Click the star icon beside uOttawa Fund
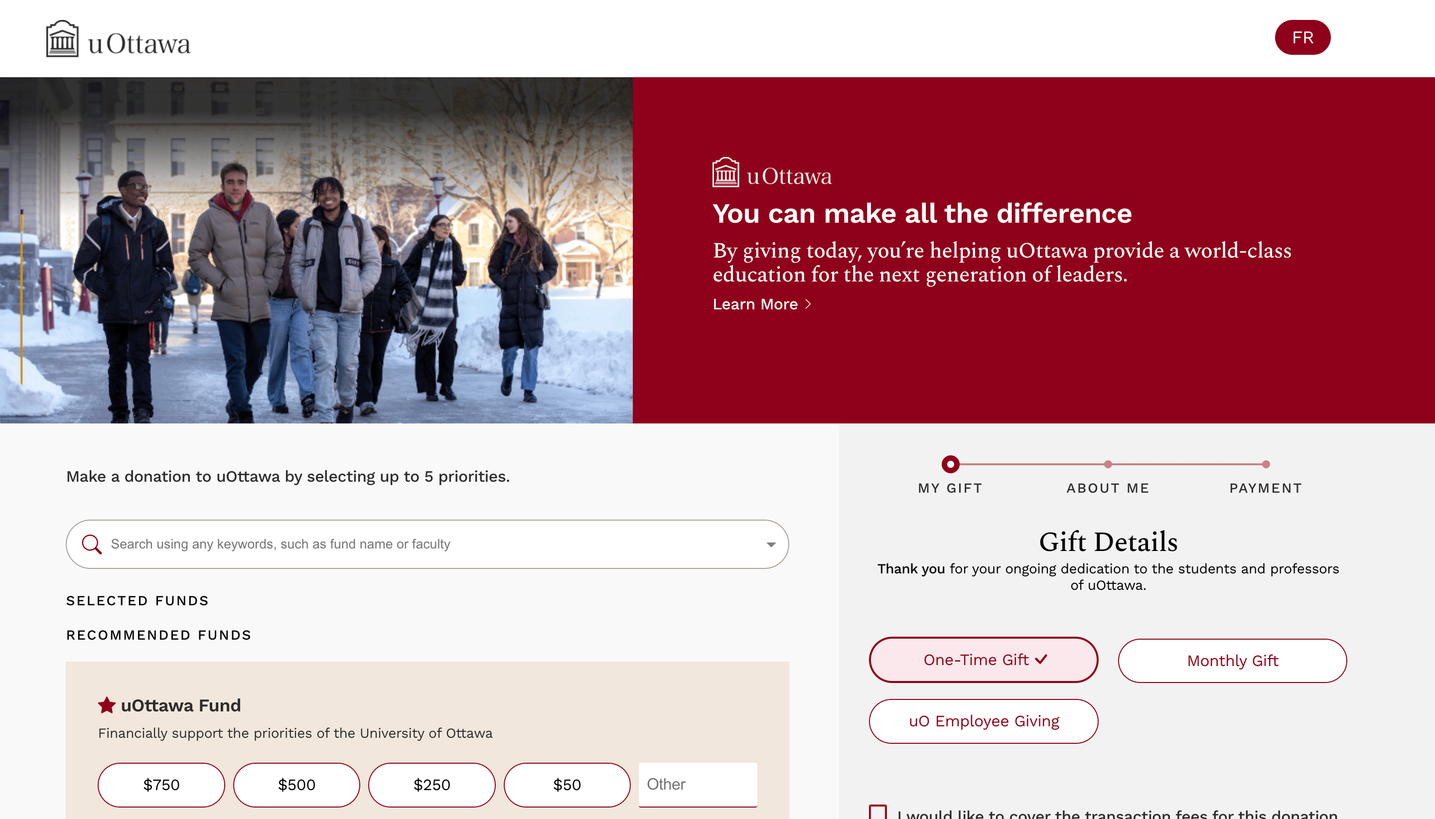 click(106, 705)
